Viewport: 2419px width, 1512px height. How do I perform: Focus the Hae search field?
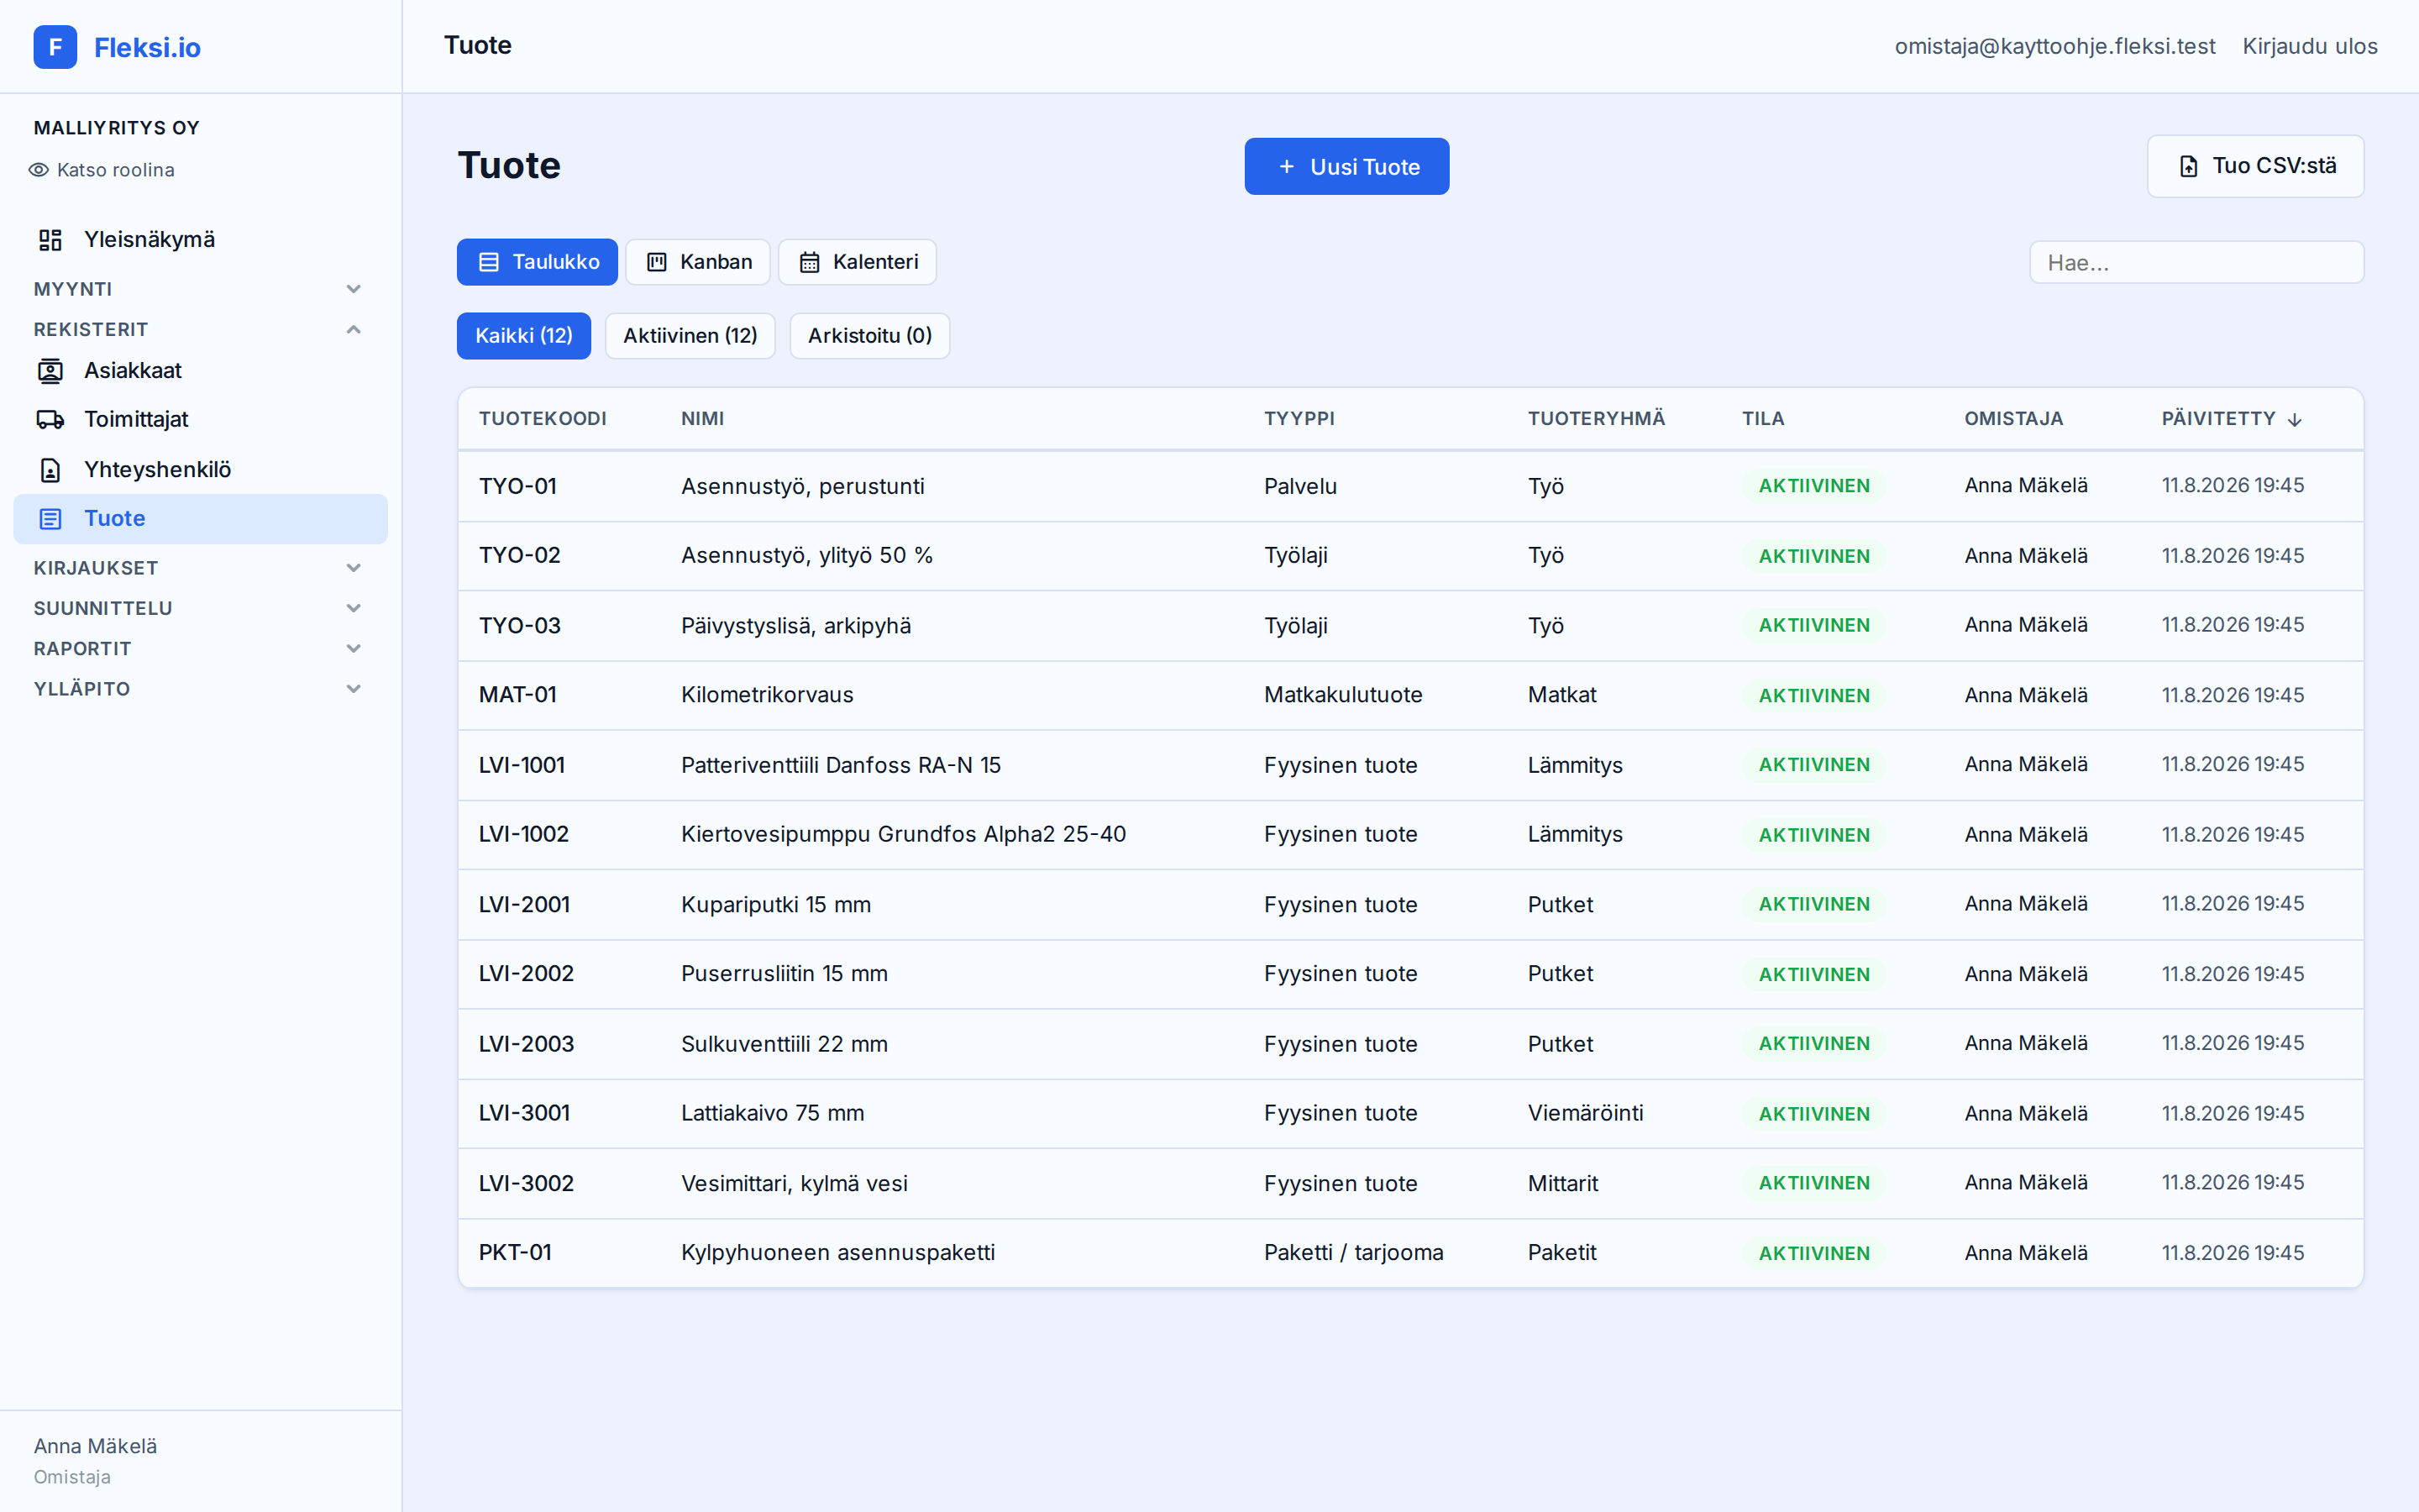[2196, 263]
